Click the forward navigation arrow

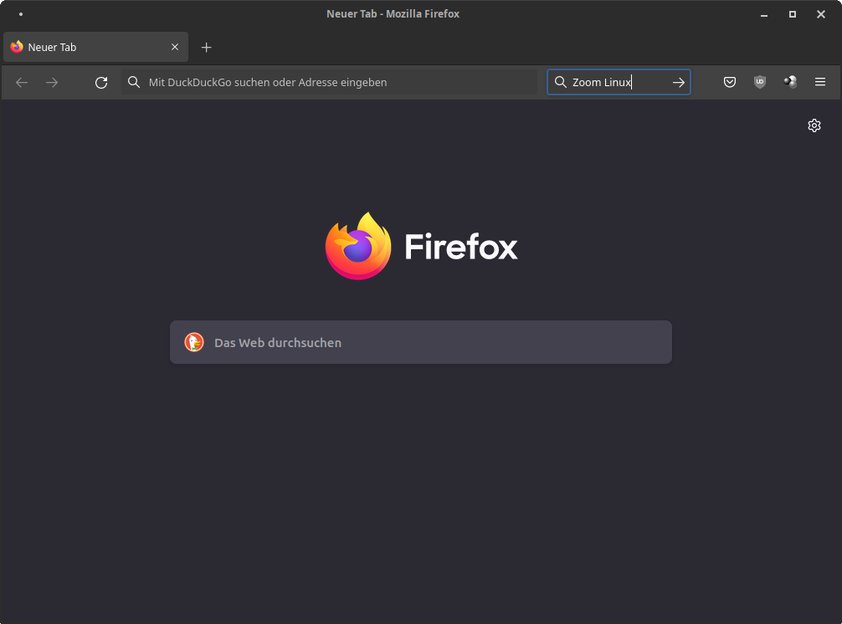click(x=52, y=82)
